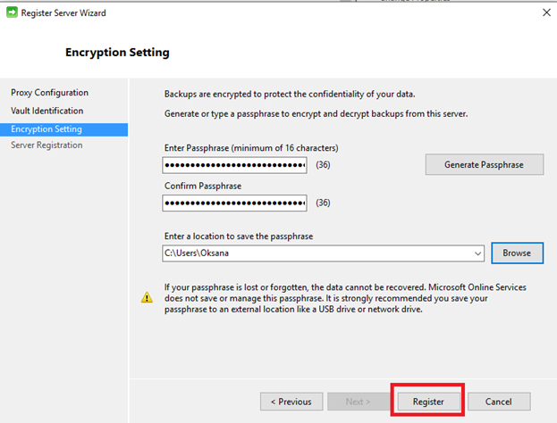Click into the Enter Passphrase field

pyautogui.click(x=234, y=165)
